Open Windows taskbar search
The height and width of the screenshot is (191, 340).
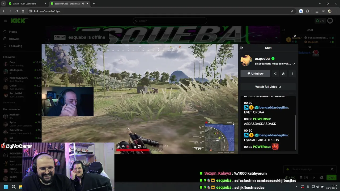14,187
